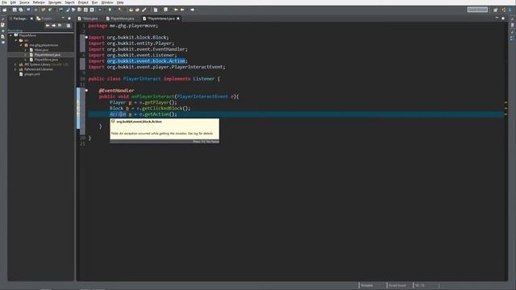Switch to the PlayerMove.java editor tab
The image size is (516, 290).
(x=120, y=19)
